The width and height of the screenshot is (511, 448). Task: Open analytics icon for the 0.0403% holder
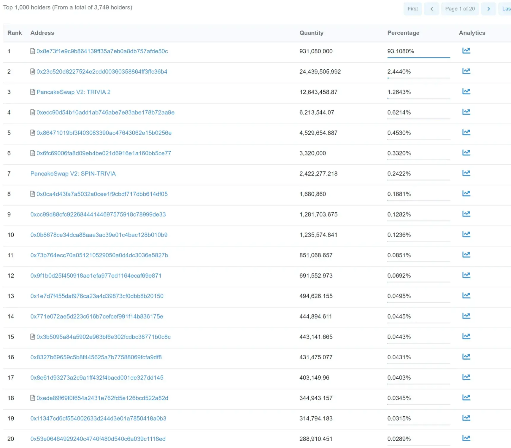pyautogui.click(x=466, y=377)
